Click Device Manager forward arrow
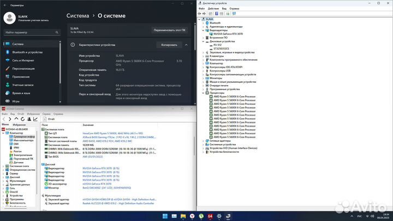 tap(204, 14)
